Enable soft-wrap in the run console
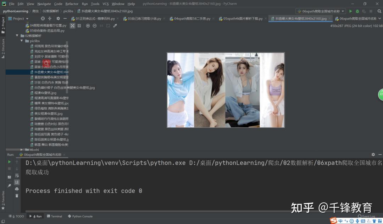Screen dimensions: 383x224 (x=17, y=175)
